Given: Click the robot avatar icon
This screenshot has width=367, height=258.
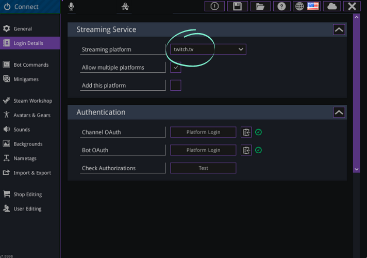Looking at the screenshot, I should pyautogui.click(x=125, y=7).
